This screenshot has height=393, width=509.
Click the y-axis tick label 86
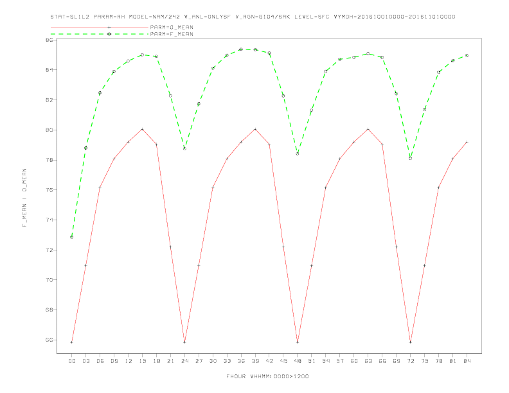(x=49, y=40)
